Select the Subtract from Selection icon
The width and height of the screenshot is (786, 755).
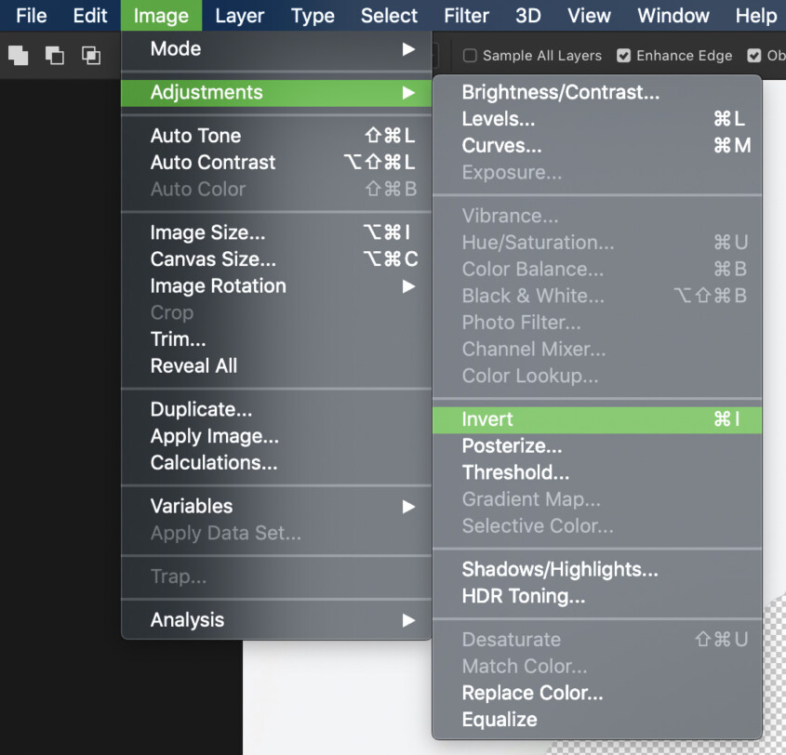(x=56, y=56)
